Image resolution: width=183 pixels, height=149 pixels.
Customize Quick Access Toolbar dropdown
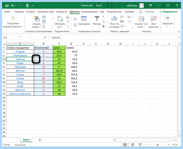coord(33,5)
